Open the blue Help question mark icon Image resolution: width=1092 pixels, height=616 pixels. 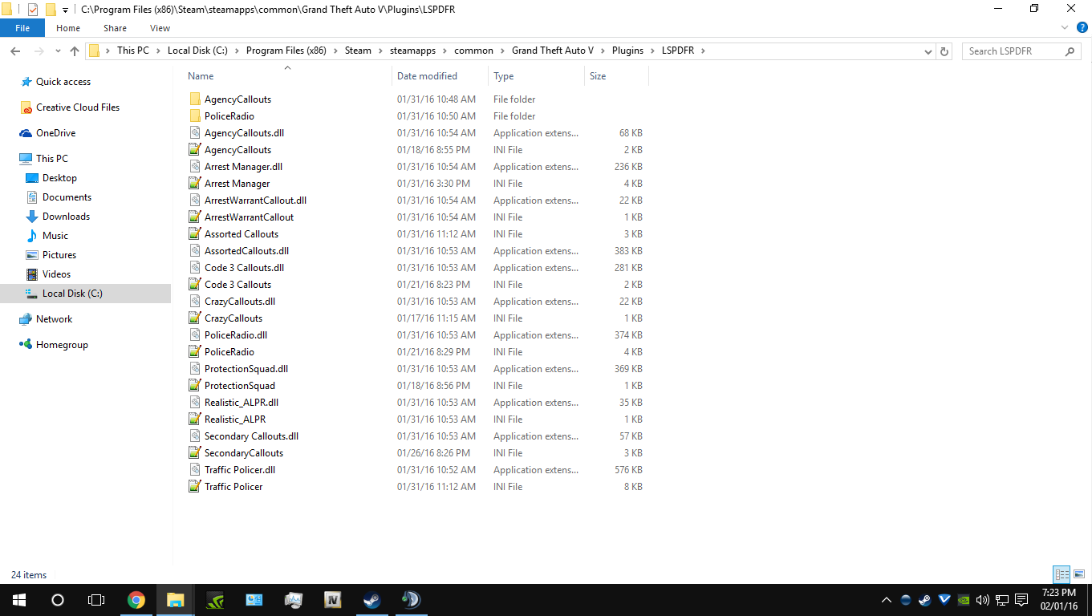[x=1082, y=28]
